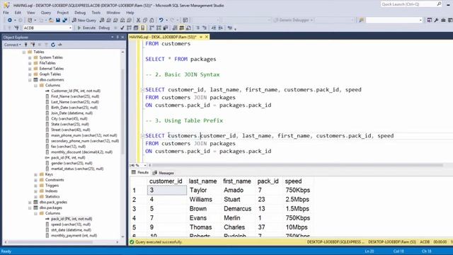This screenshot has width=453, height=255.
Task: Switch to the Messages tab
Action: click(x=164, y=173)
